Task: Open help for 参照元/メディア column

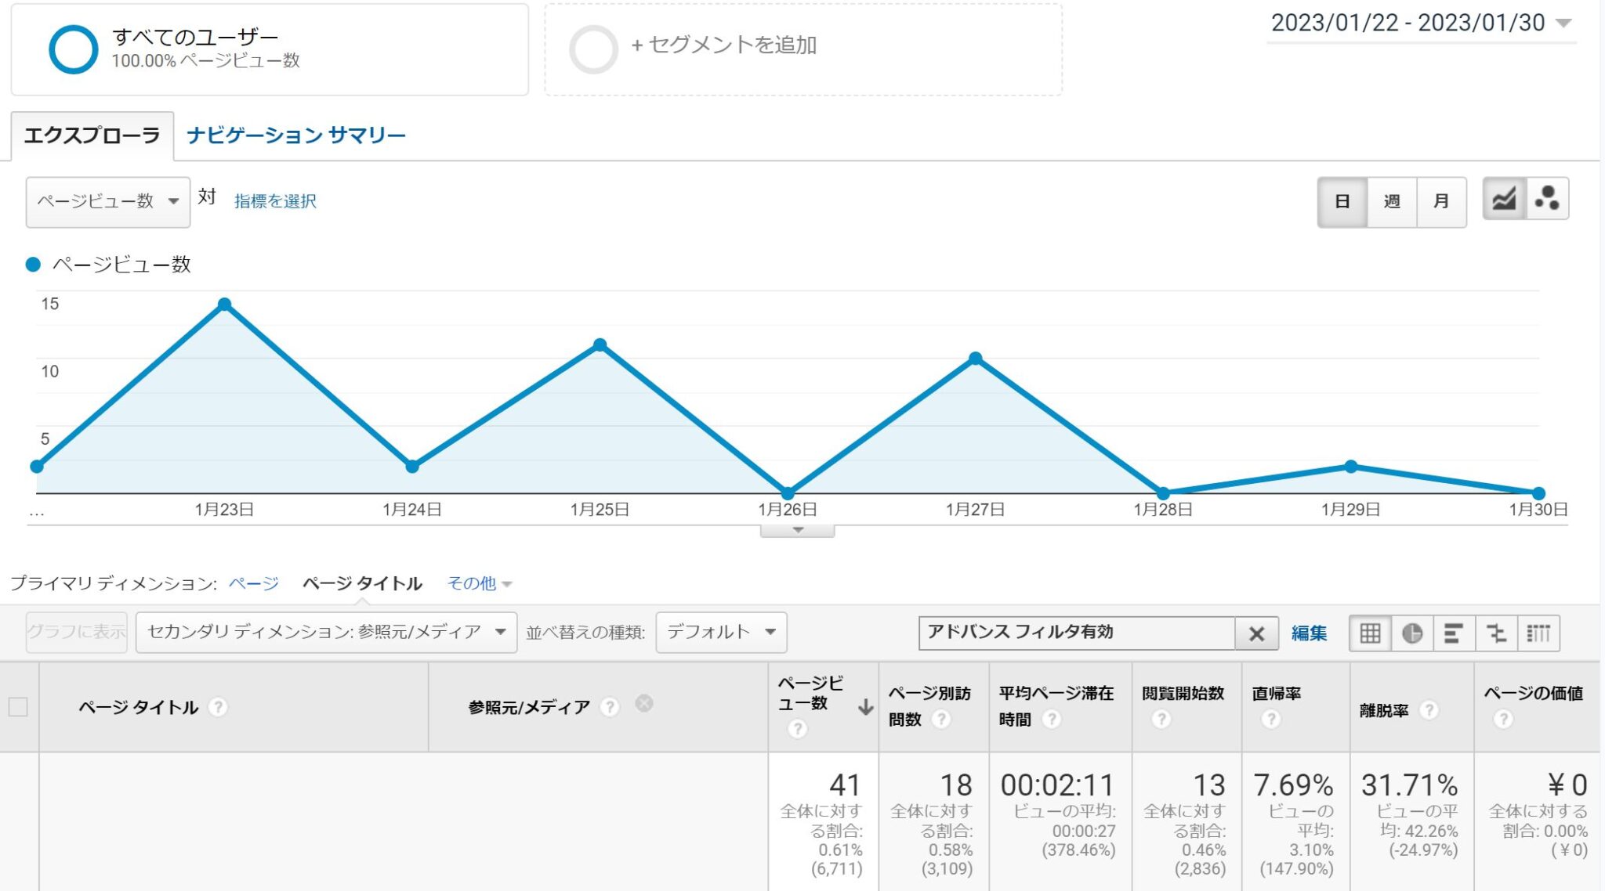Action: [x=609, y=707]
